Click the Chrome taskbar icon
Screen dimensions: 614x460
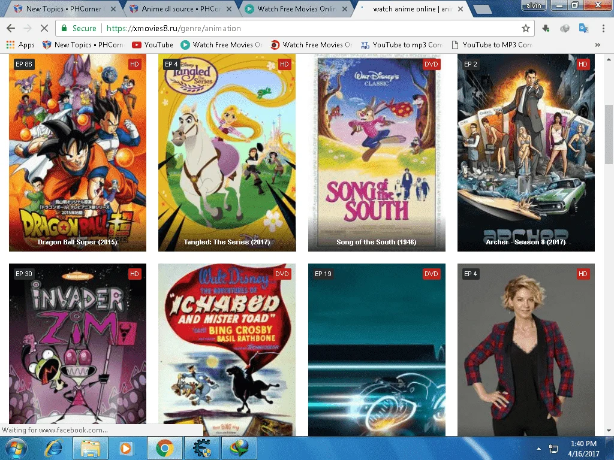pos(164,448)
